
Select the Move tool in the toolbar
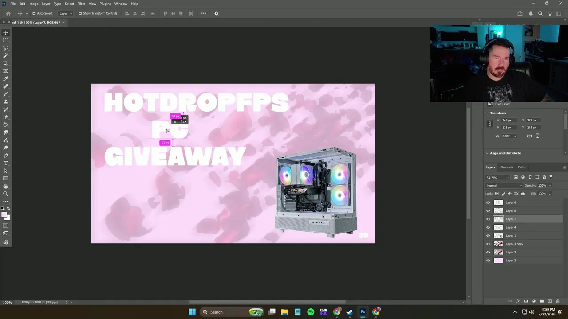tap(6, 32)
